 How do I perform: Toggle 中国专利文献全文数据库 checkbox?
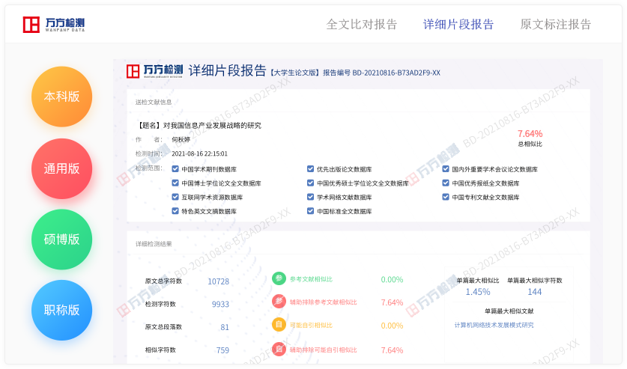coord(445,198)
